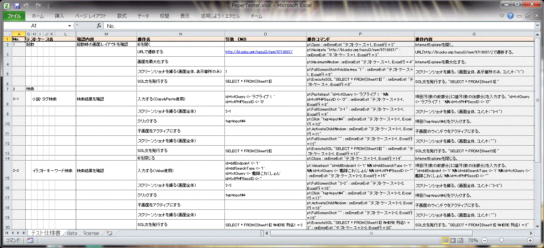Switch to Normal view

click(x=445, y=241)
